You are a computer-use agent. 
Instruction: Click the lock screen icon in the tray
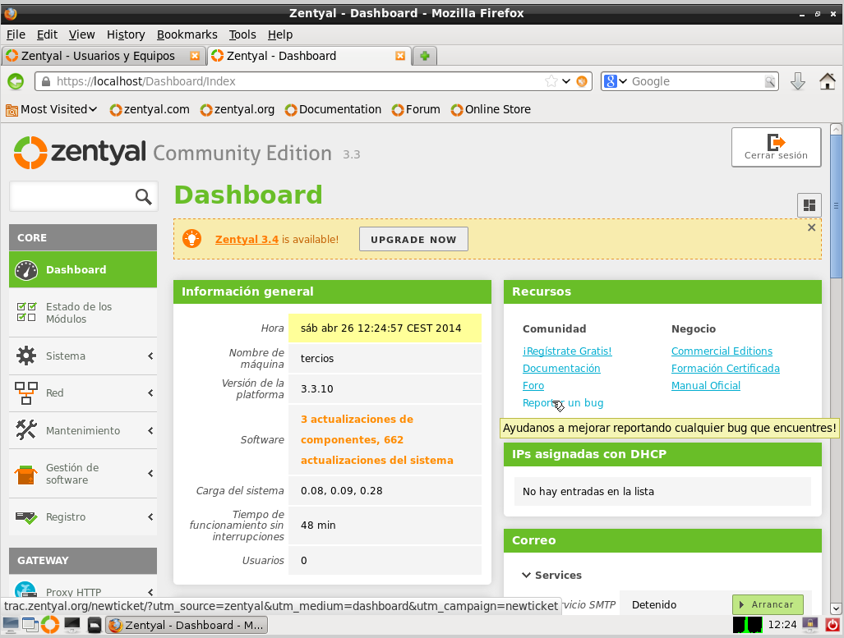(x=809, y=625)
